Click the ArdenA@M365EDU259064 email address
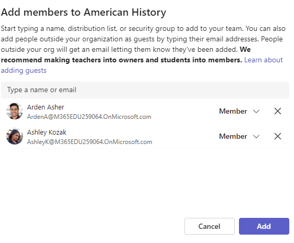The height and width of the screenshot is (243, 294). point(89,117)
